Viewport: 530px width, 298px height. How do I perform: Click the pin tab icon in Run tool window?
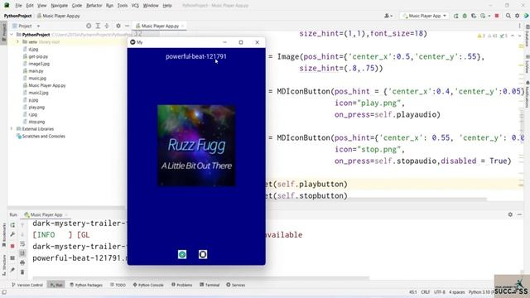(13, 270)
